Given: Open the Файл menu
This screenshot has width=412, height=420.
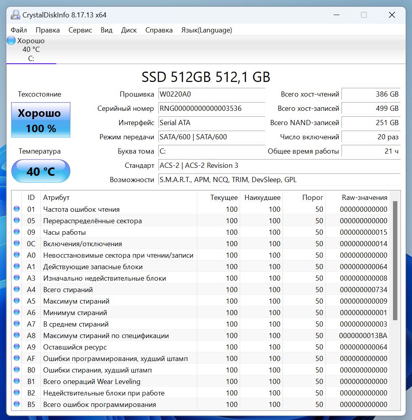Looking at the screenshot, I should [19, 30].
